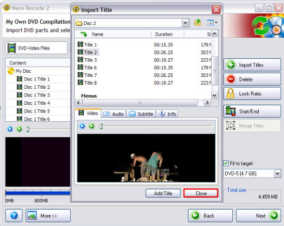This screenshot has height=226, width=284.
Task: Select Disc 1 Title 4 in Content
Action: (37, 103)
